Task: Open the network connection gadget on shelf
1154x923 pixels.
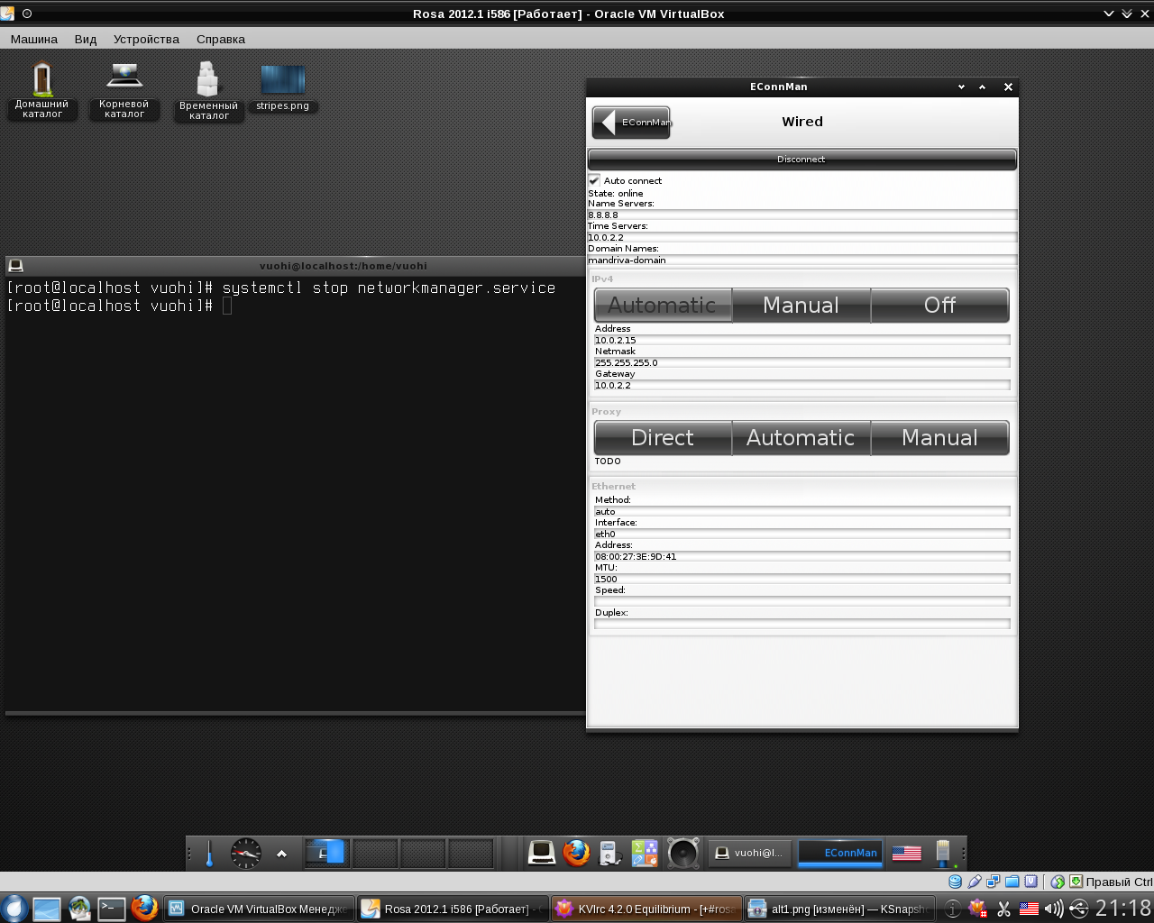Action: [943, 853]
